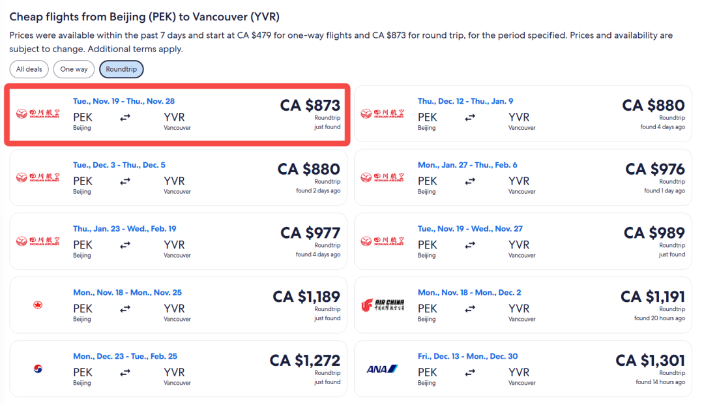Open Tue., Nov. 19 - Thu., Nov. 28 dates link
Image resolution: width=704 pixels, height=405 pixels.
pyautogui.click(x=124, y=101)
